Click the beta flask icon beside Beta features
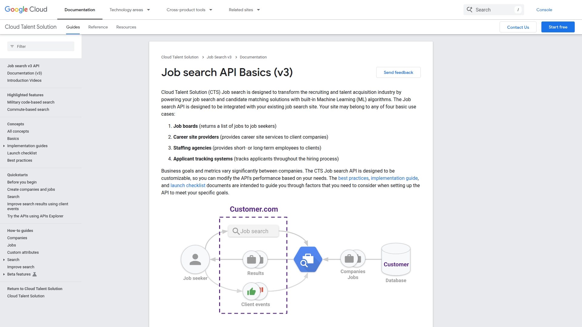582x327 pixels. point(35,274)
